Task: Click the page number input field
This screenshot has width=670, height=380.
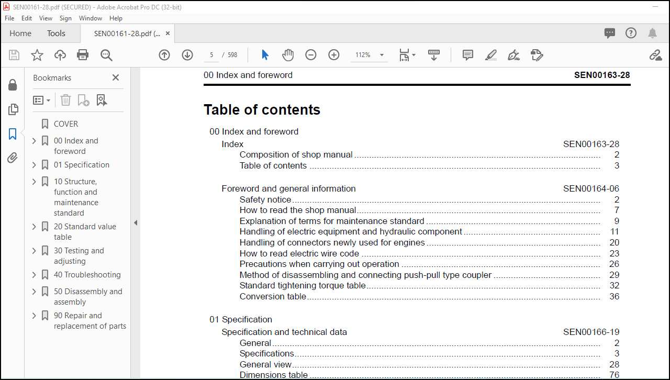Action: click(211, 55)
